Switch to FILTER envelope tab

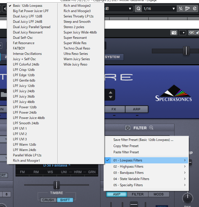point(138,194)
